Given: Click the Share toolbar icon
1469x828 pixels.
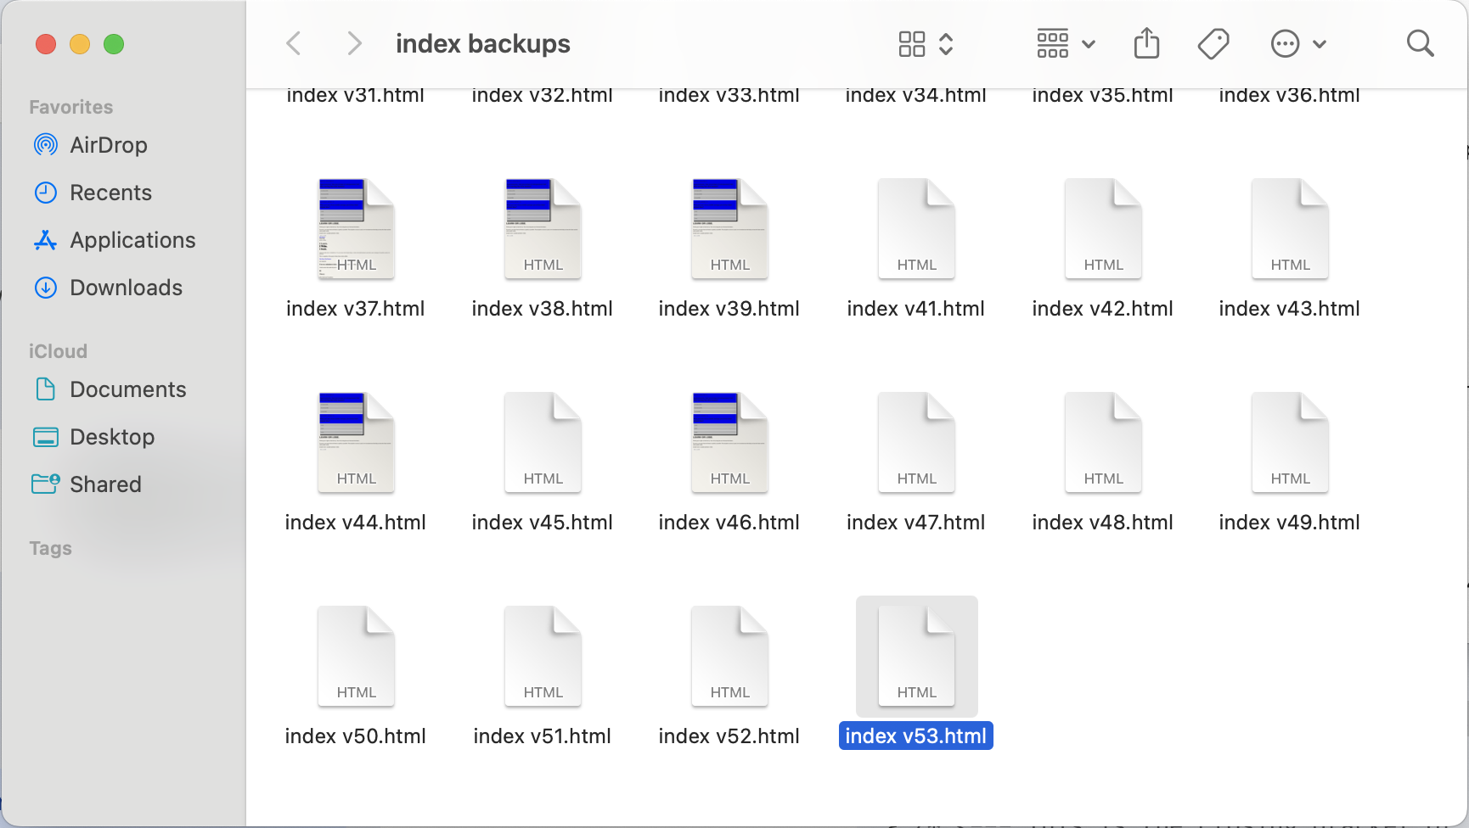Looking at the screenshot, I should 1146,43.
